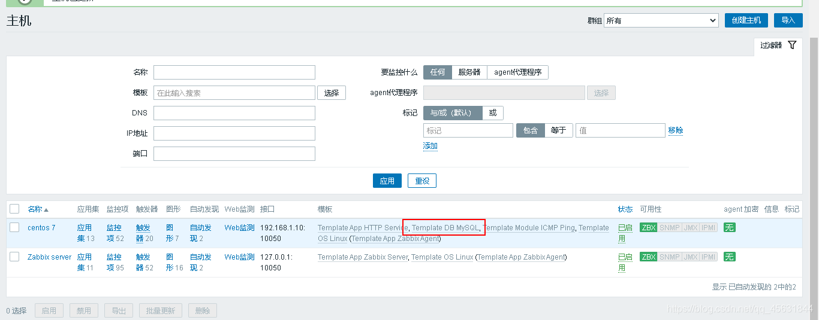Click 选择 button next to template field
Screen dimensions: 819x320
point(332,93)
